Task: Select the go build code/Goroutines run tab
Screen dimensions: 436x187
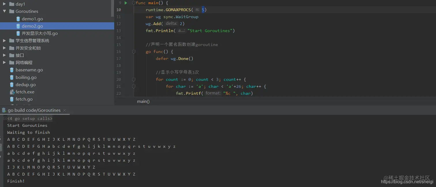Action: [x=34, y=110]
